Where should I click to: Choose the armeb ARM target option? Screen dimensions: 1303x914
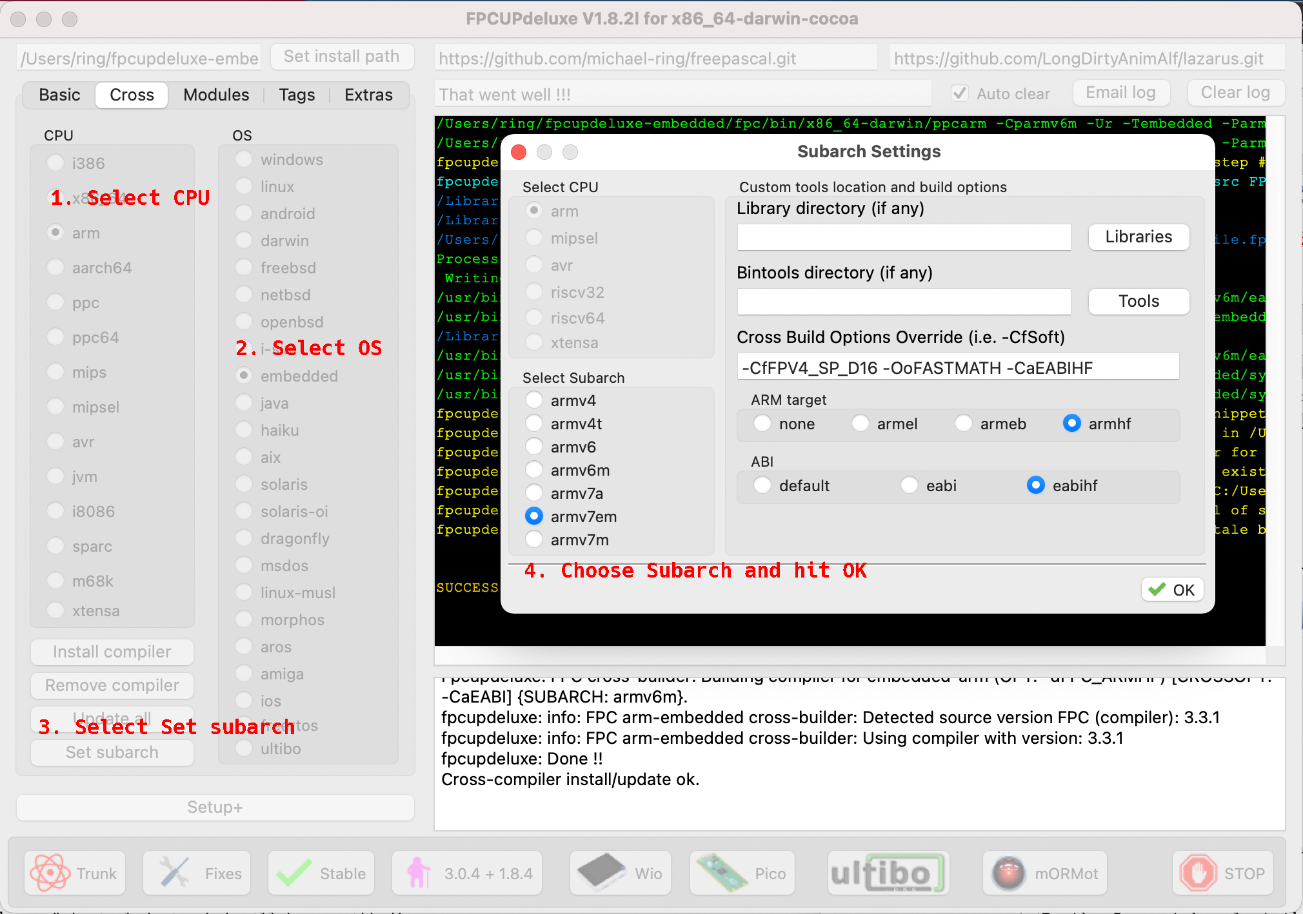pos(964,423)
